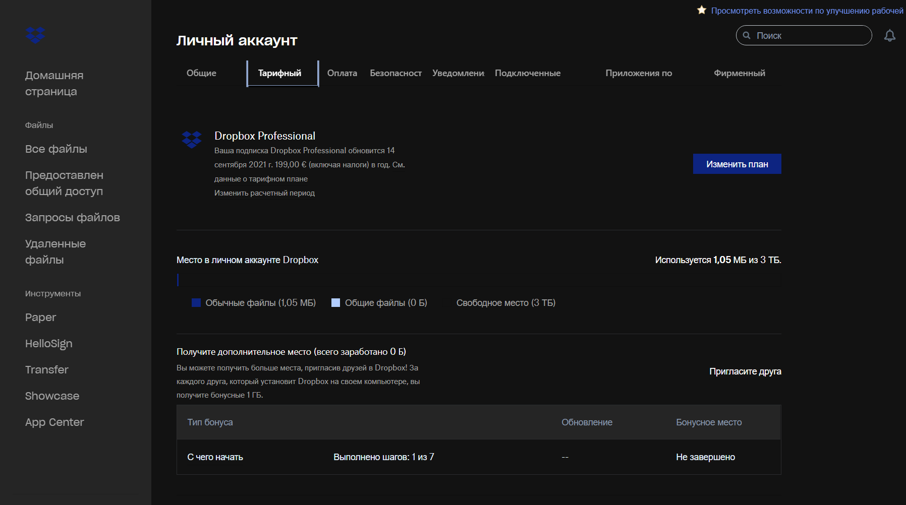Open the notifications bell
Viewport: 906px width, 505px height.
pos(890,35)
